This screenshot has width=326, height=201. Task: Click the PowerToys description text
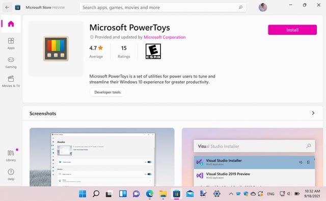click(x=152, y=79)
